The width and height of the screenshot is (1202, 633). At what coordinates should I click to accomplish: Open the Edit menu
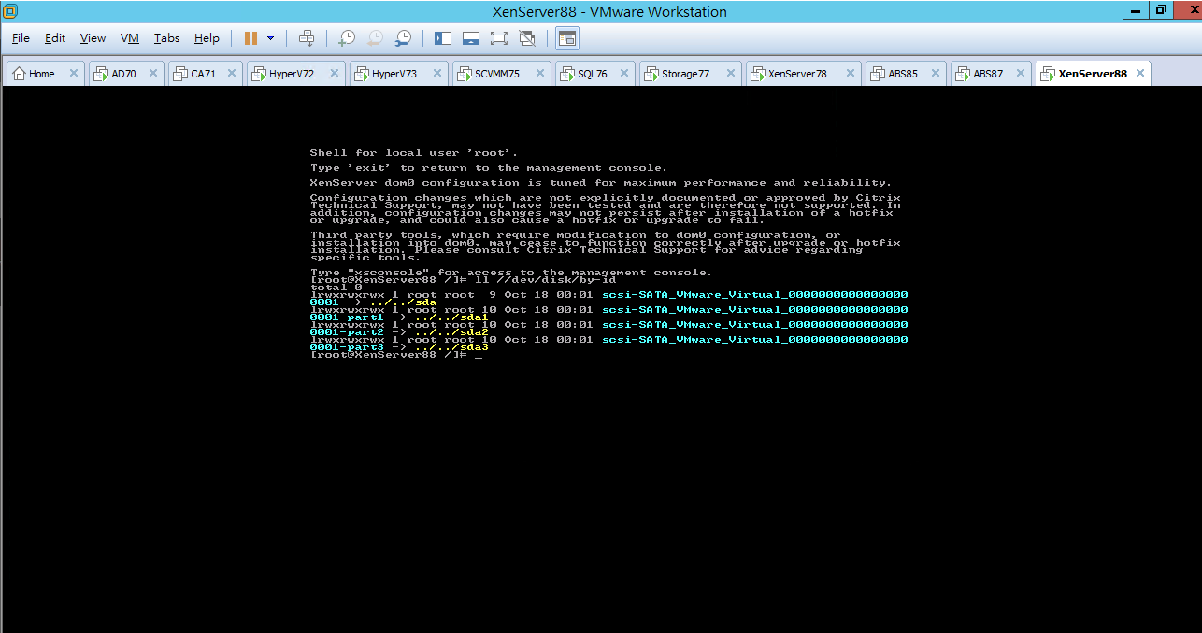click(x=55, y=38)
